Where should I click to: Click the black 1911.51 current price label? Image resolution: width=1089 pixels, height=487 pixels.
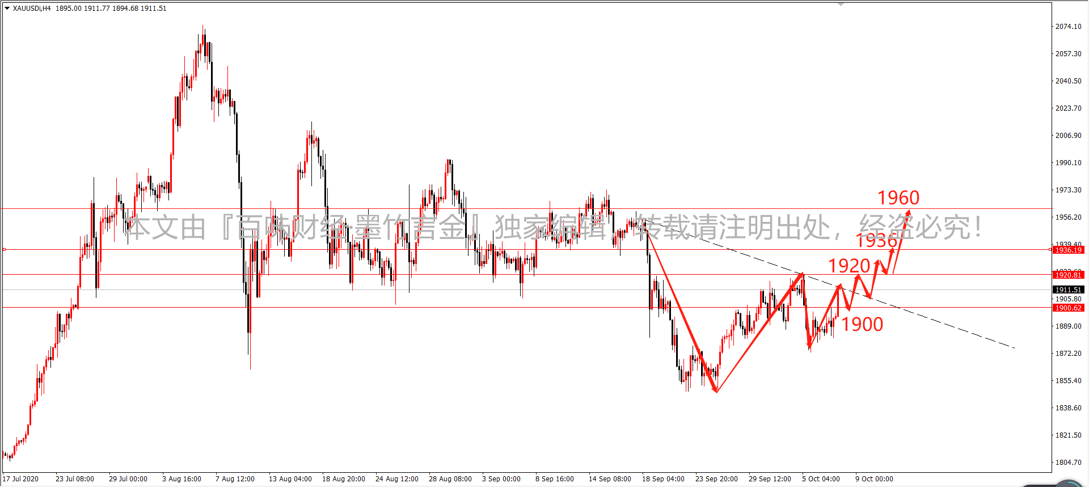click(1068, 290)
